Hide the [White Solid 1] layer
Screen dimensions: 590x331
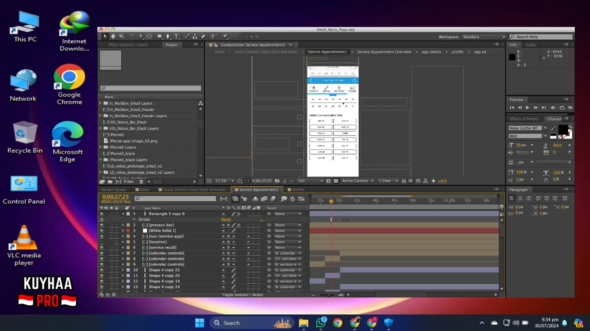[x=102, y=231]
